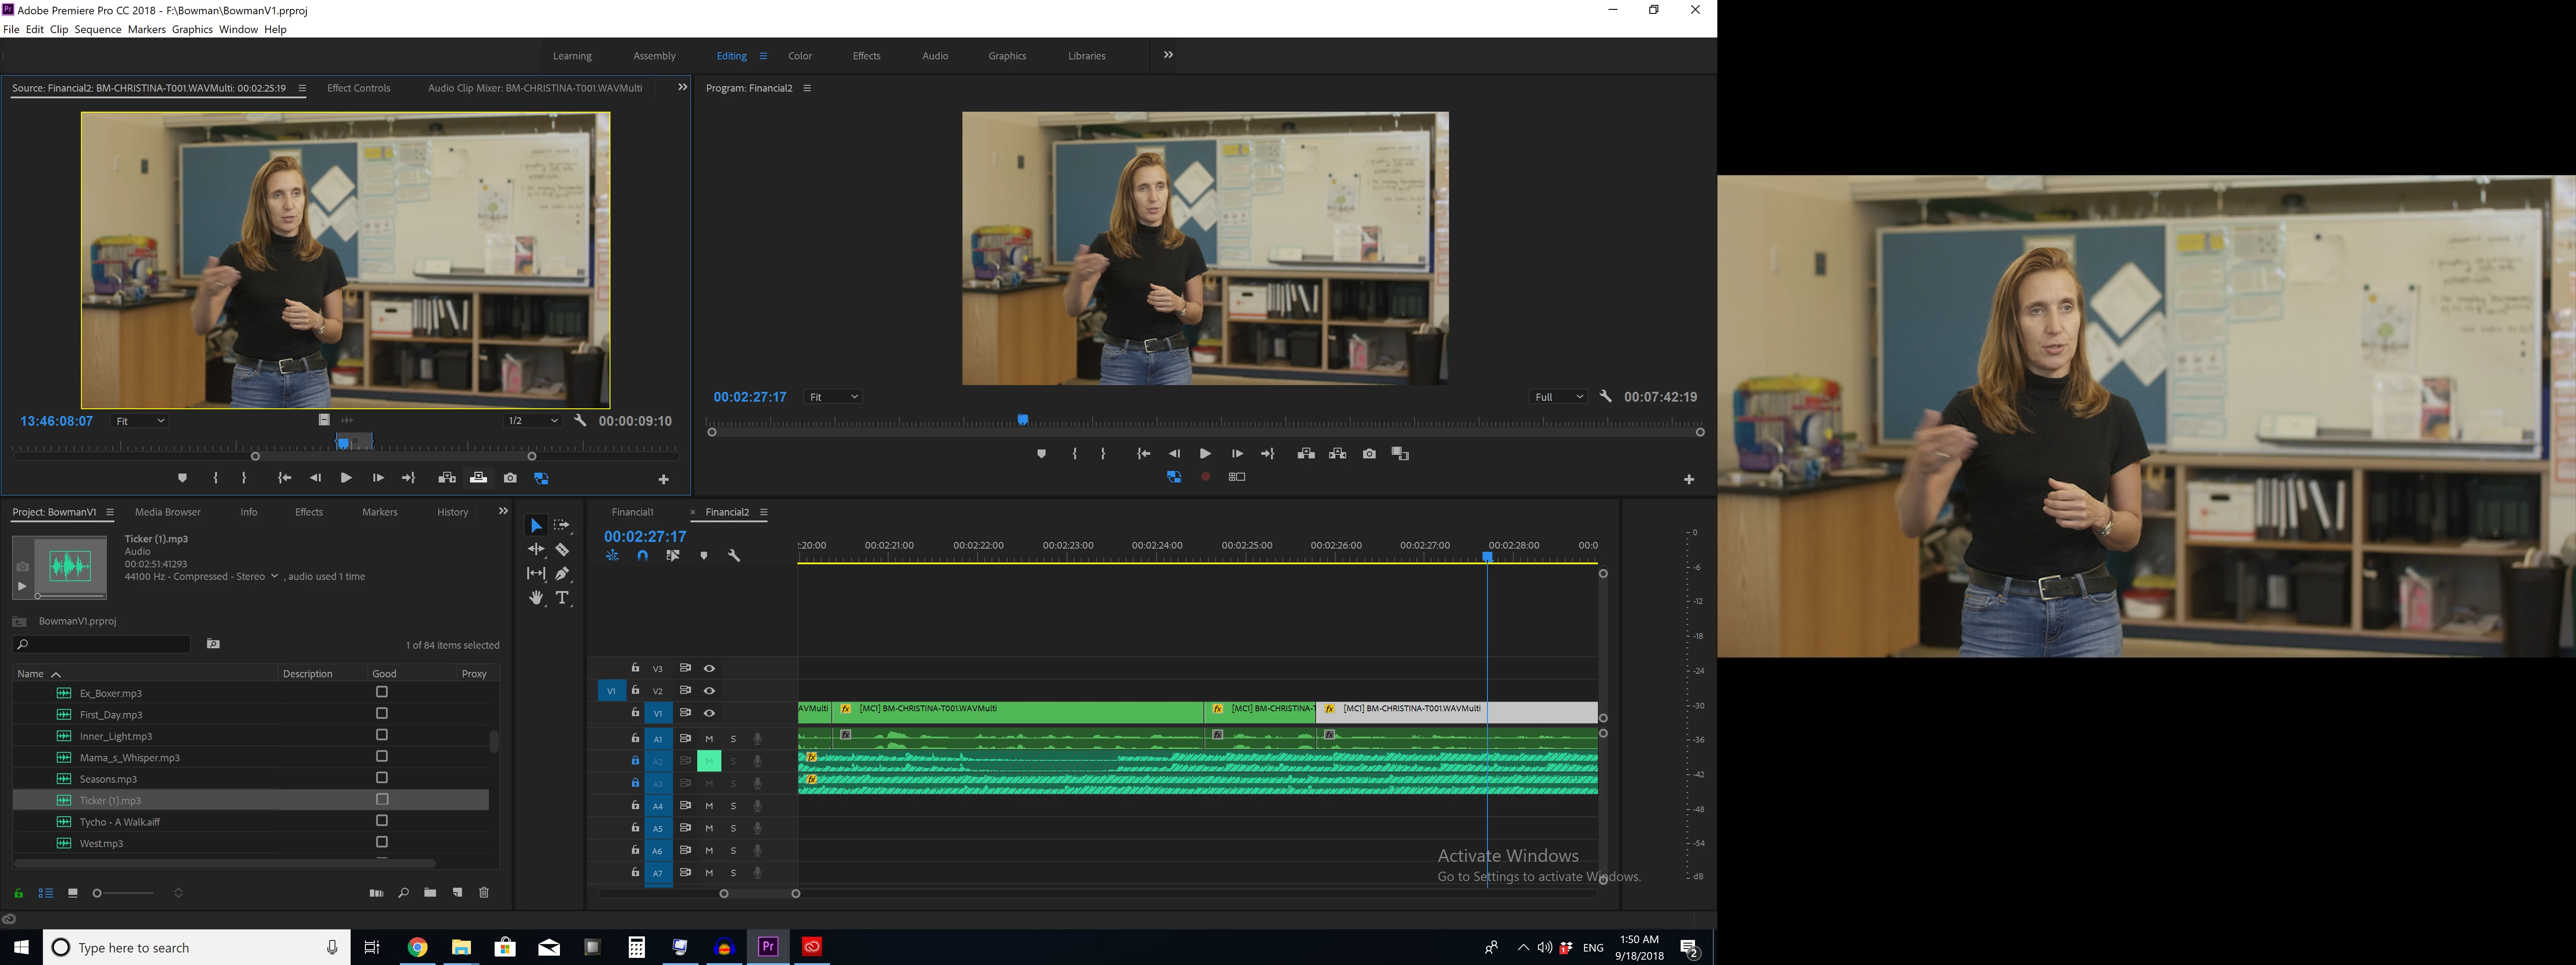Select the Ripple Edit tool
This screenshot has width=2576, height=965.
536,550
